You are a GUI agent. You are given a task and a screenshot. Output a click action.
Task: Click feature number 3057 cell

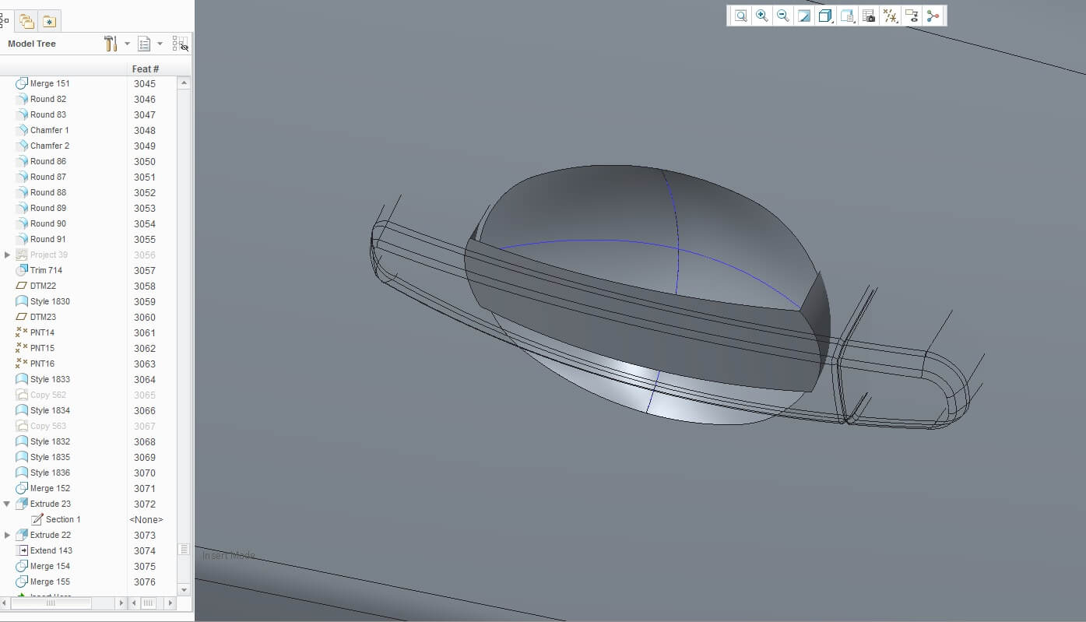[145, 270]
